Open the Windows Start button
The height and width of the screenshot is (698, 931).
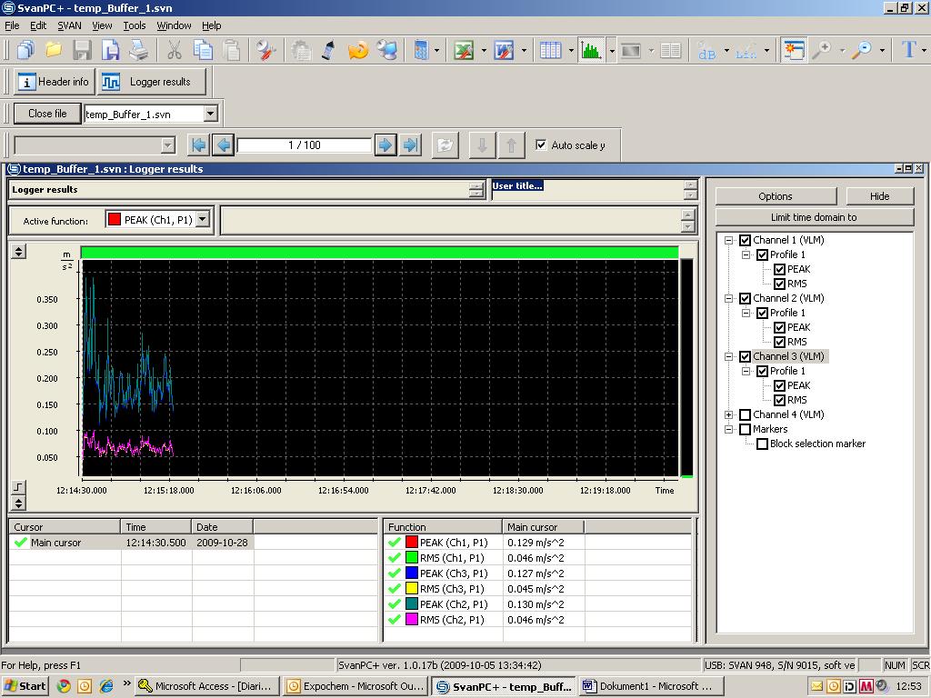click(25, 686)
